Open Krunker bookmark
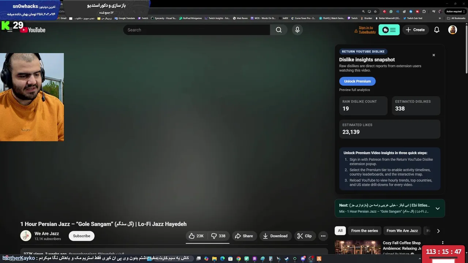The image size is (468, 263). 366,18
